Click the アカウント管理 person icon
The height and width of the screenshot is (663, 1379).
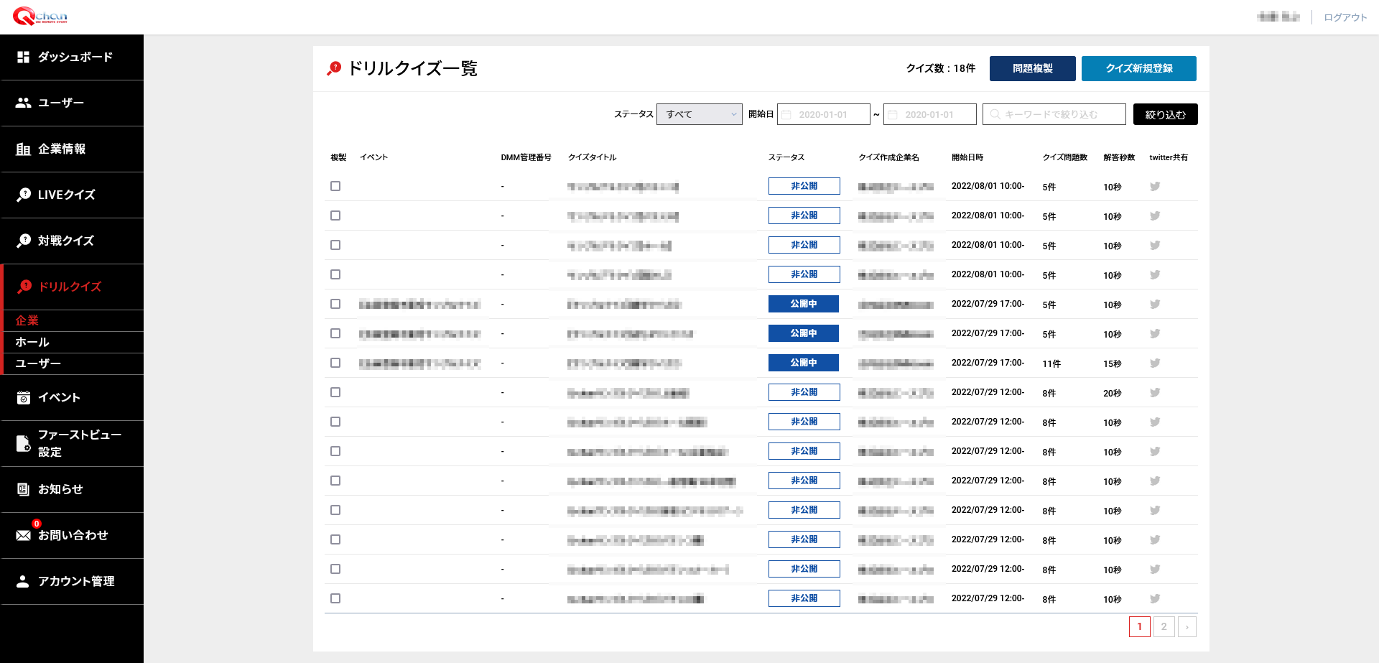click(24, 581)
